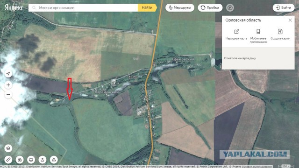Screen dimensions: 299x168
Task: Click the Войти login button
Action: (284, 8)
